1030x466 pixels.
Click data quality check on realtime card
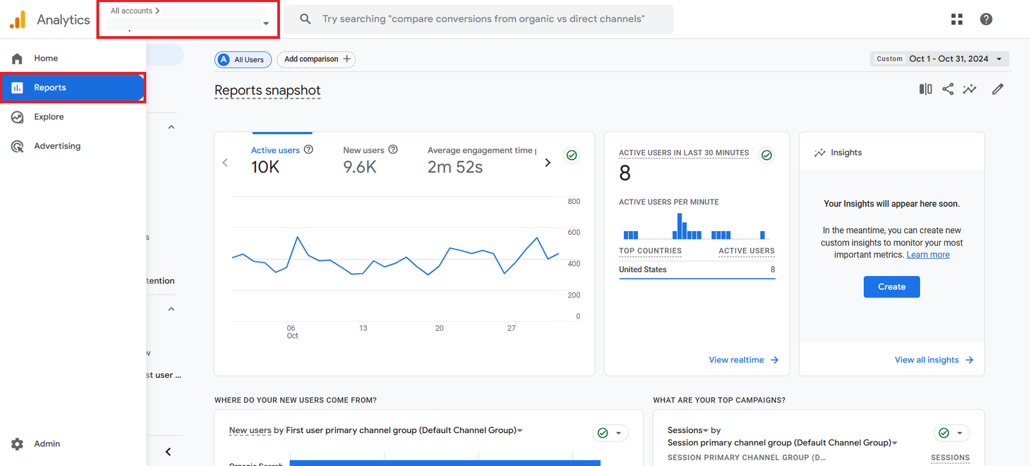(x=767, y=155)
